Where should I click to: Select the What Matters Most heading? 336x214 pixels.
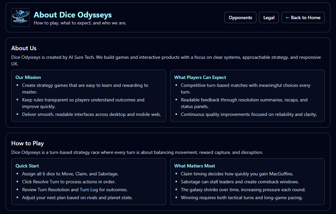coord(195,166)
